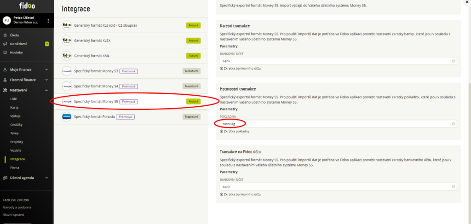Click the Fidoo icon of XLSX format

tap(67, 40)
